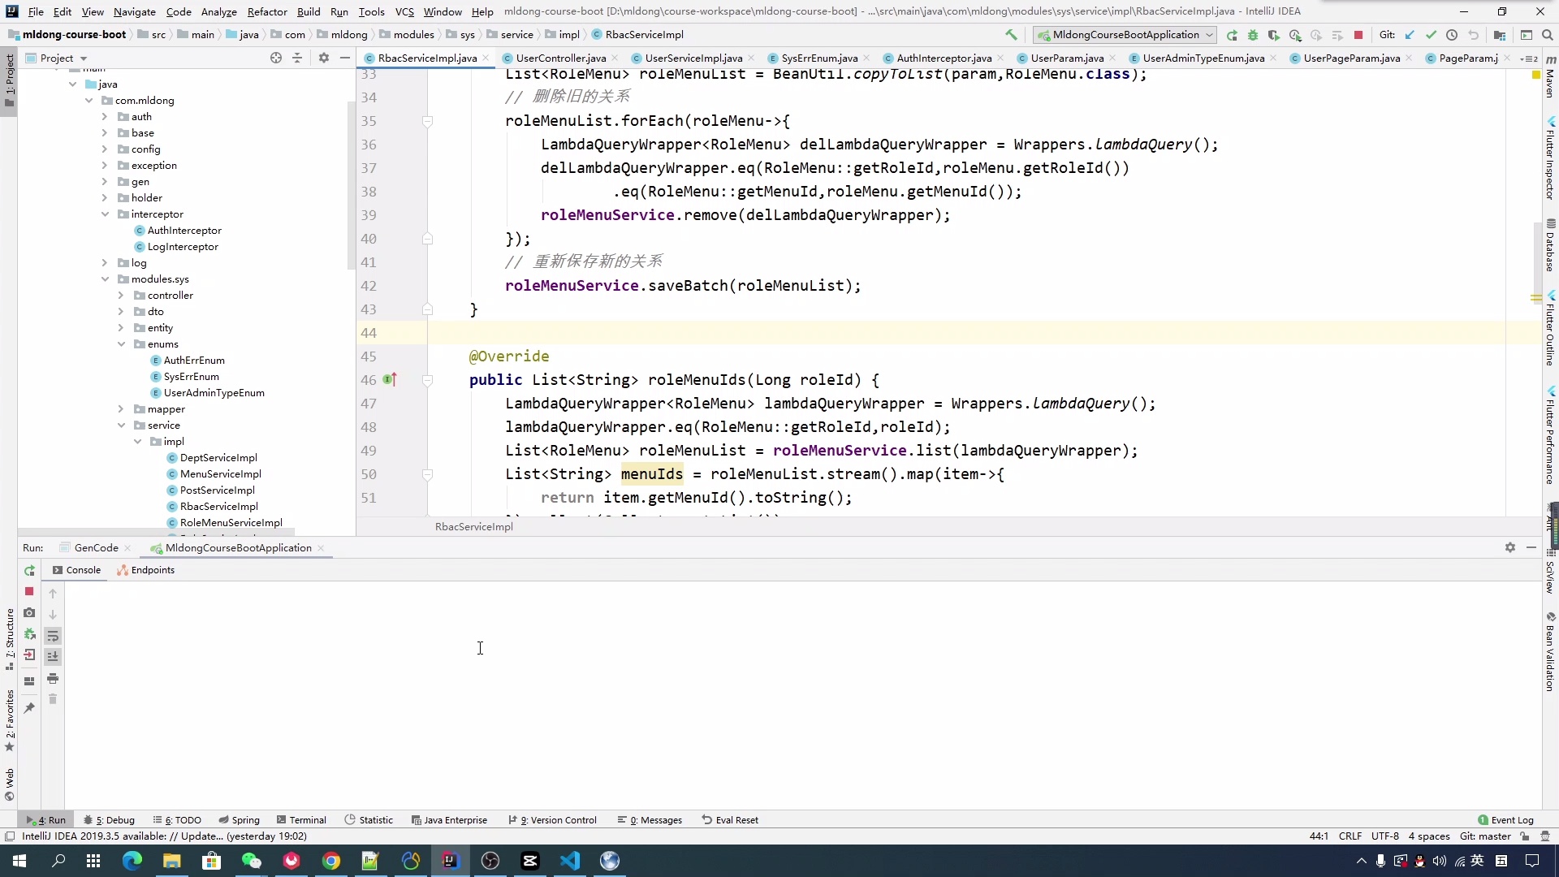Screen dimensions: 1559x877
Task: Open the Refactor menu
Action: 267,11
